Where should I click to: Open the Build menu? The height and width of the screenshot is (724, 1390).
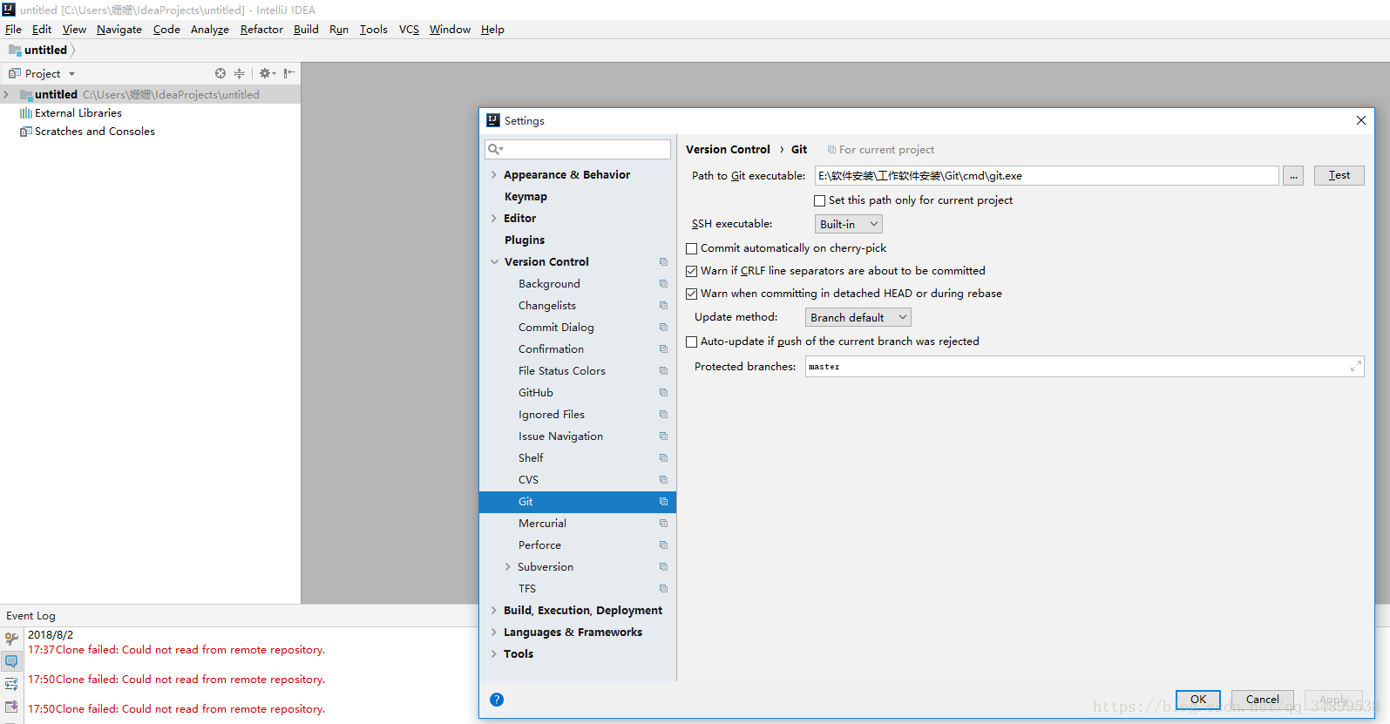click(x=306, y=30)
